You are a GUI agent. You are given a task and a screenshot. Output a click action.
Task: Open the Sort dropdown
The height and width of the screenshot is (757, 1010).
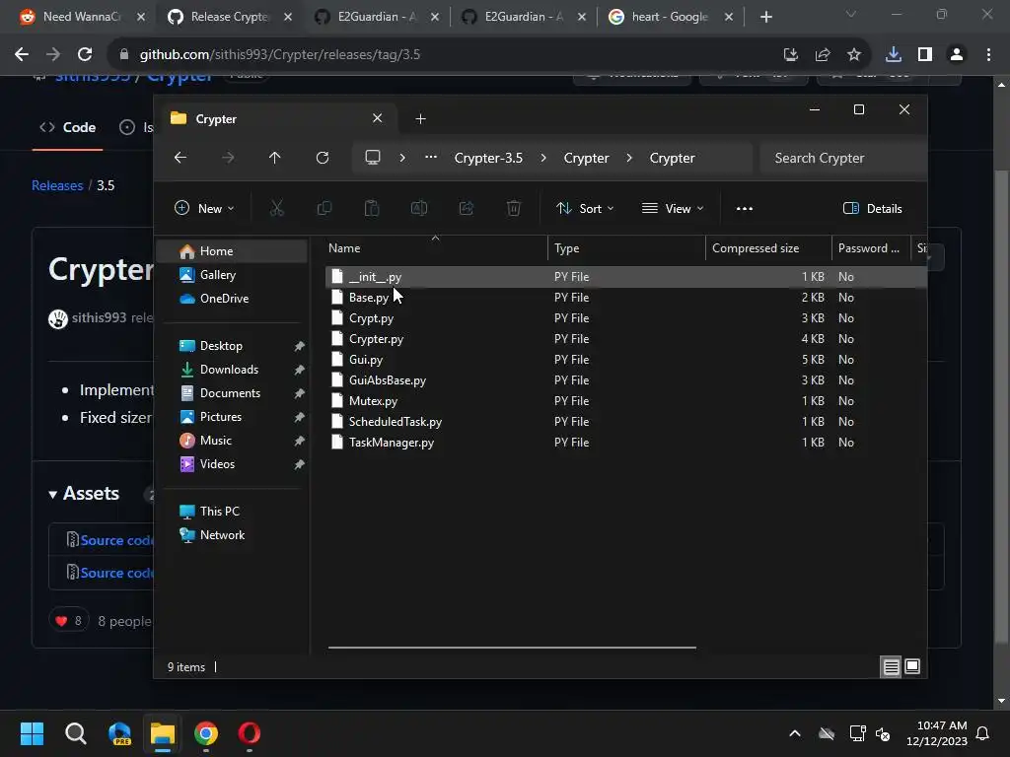[x=585, y=208]
